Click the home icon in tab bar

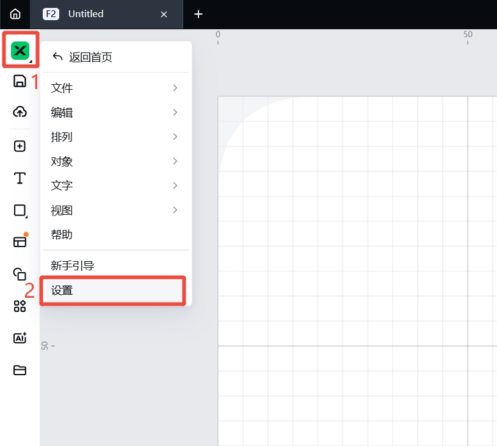[15, 14]
